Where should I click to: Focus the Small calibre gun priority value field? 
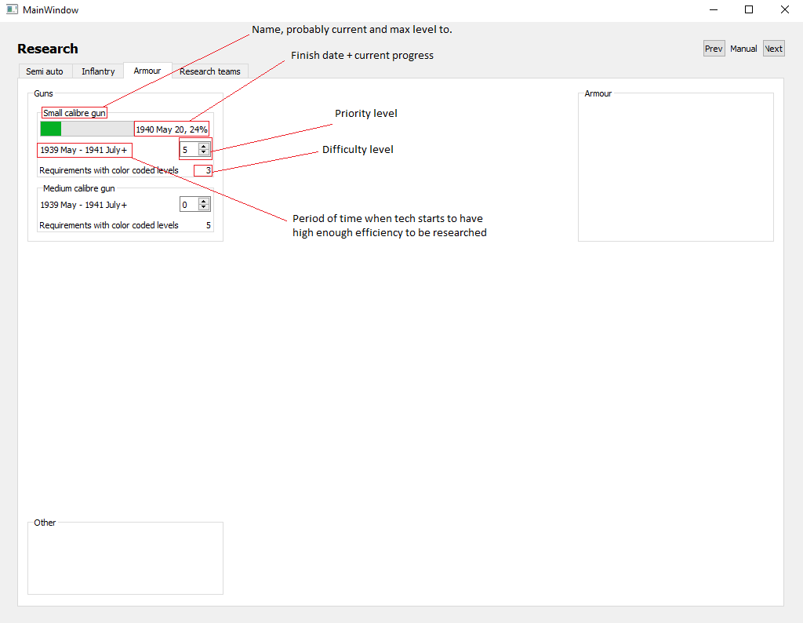[188, 149]
